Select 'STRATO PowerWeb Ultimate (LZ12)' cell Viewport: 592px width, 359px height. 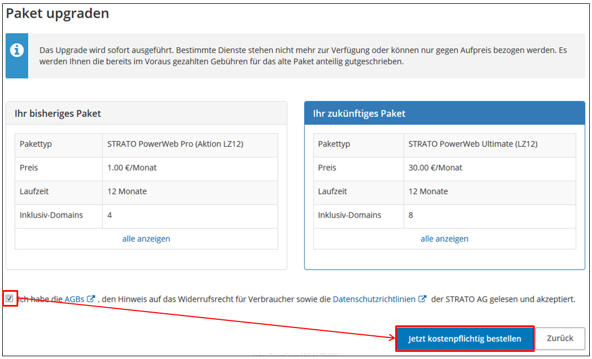click(x=489, y=144)
